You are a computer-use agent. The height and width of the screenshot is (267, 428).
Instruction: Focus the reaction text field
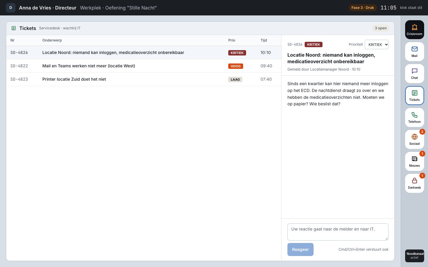tap(338, 232)
